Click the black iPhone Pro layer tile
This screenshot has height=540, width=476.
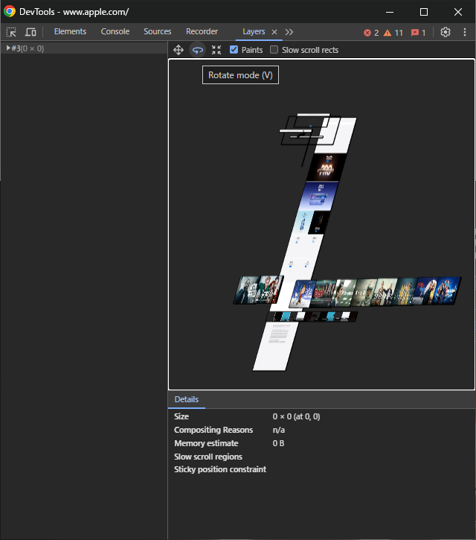(326, 168)
